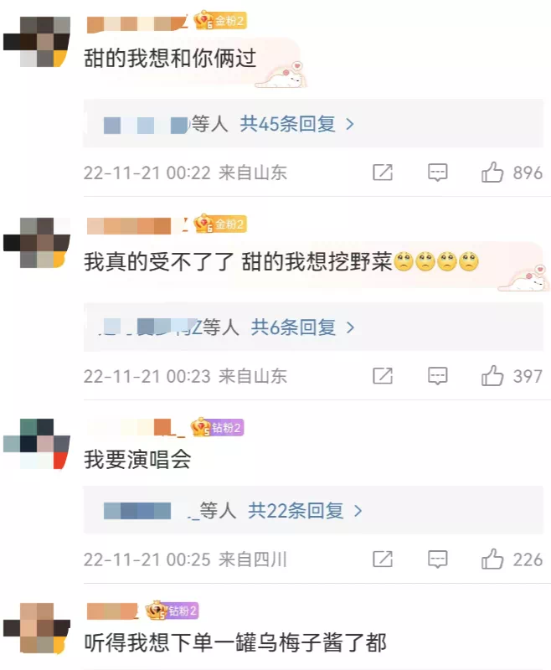Expand 共6条回复 replies
551x670 pixels.
point(302,327)
